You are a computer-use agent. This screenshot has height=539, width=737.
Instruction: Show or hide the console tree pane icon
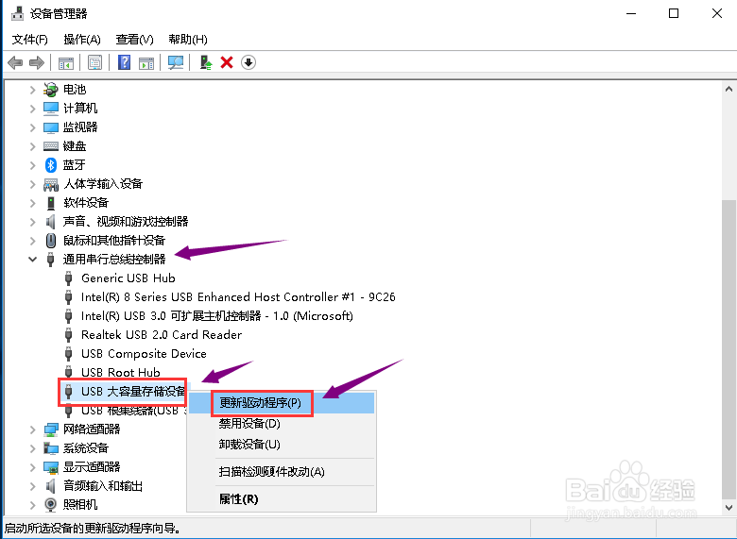click(x=66, y=62)
